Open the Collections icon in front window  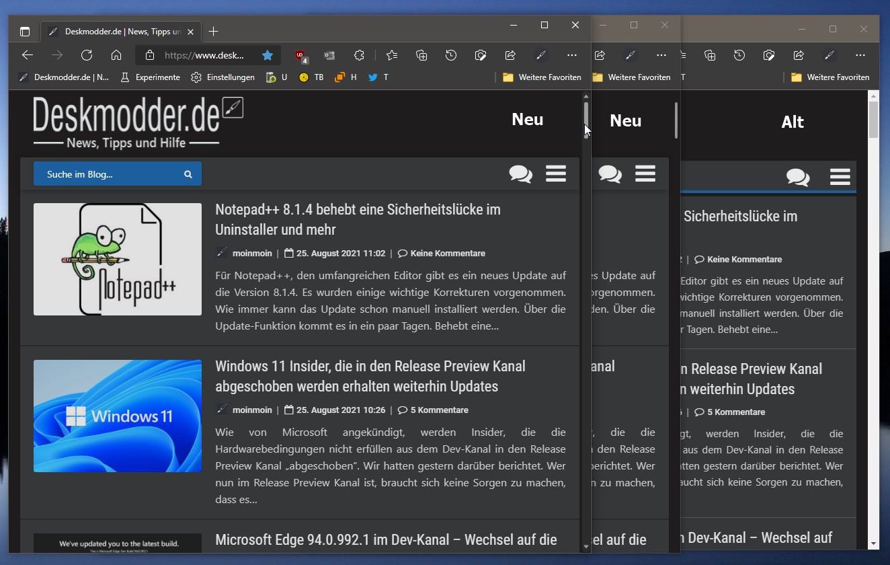(421, 55)
